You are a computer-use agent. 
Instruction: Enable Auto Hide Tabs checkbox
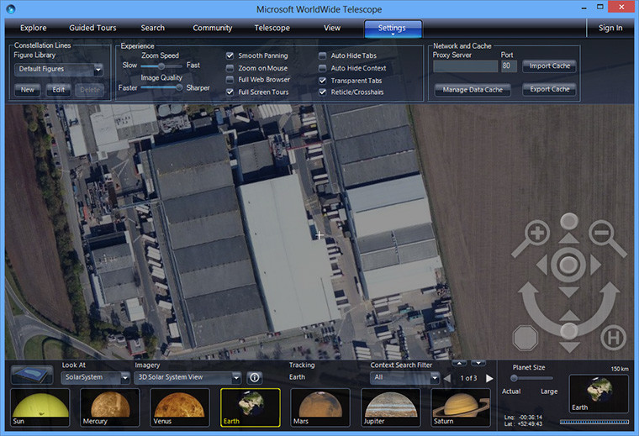(323, 55)
